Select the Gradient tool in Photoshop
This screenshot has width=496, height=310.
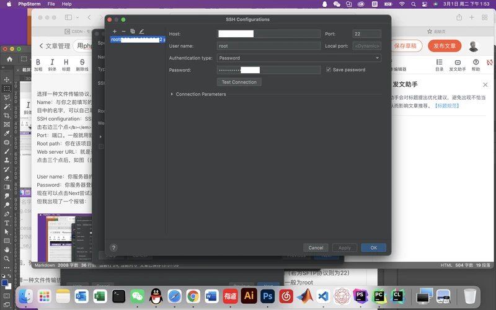click(x=7, y=187)
